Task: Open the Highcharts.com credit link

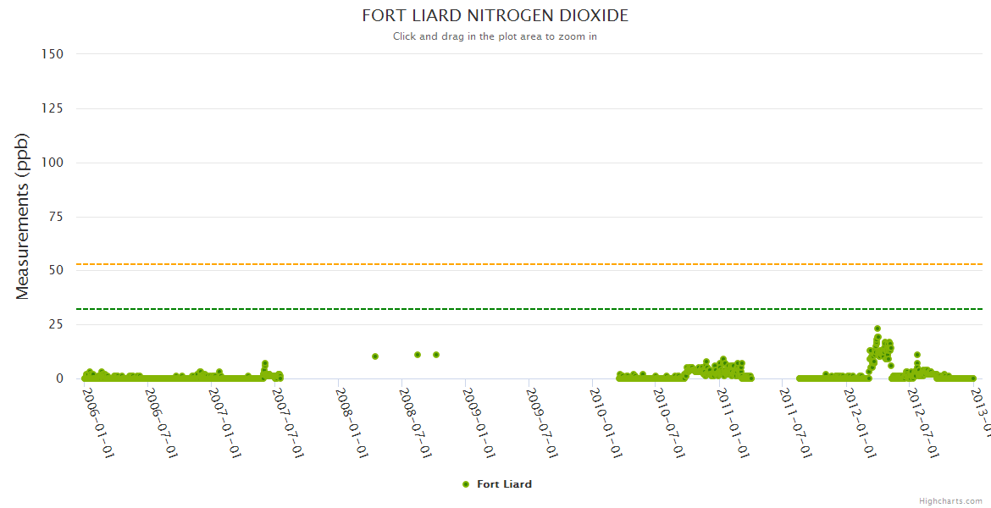Action: coord(950,500)
